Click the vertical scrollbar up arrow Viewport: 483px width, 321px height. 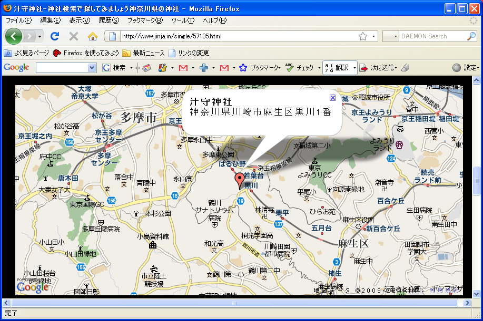click(476, 80)
